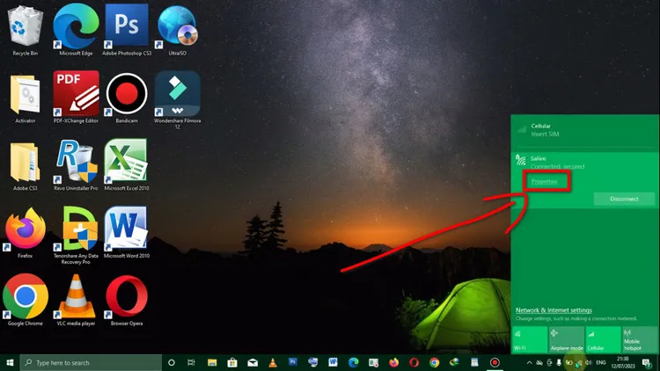The height and width of the screenshot is (371, 660).
Task: Open the notification center icon
Action: click(647, 362)
